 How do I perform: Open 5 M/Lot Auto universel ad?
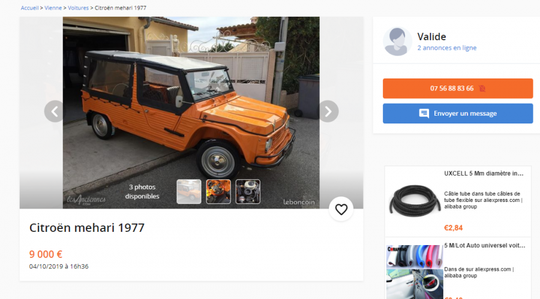tap(485, 245)
